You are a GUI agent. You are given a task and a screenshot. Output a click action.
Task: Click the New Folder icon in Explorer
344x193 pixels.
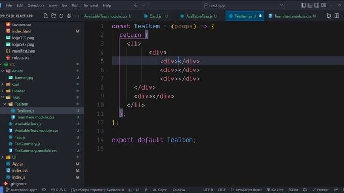(54, 16)
